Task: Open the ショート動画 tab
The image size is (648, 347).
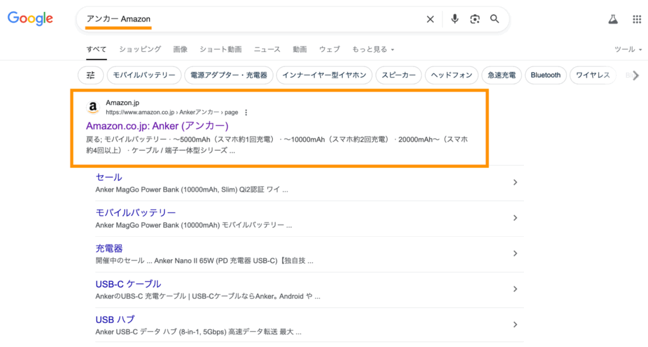Action: (x=221, y=49)
